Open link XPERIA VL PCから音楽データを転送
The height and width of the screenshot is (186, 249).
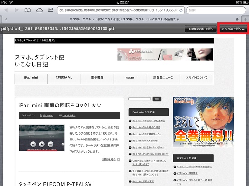click(x=195, y=182)
